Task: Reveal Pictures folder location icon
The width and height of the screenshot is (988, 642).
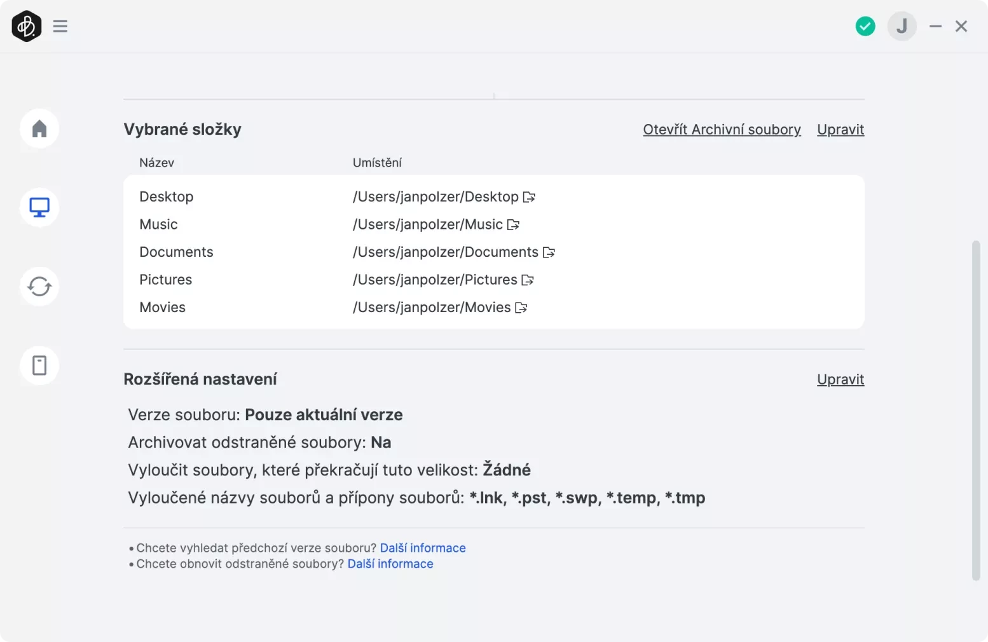Action: point(528,280)
